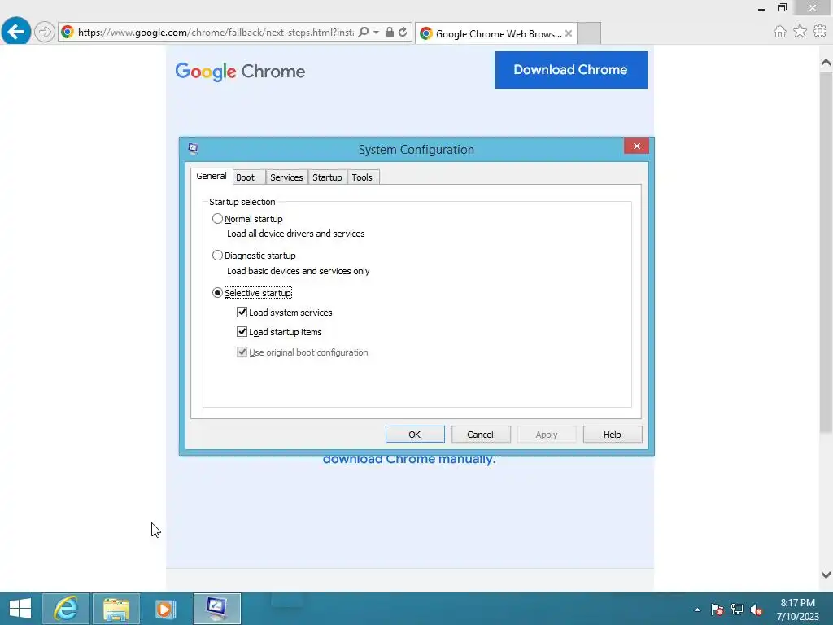Minimize the Internet Explorer window
Image resolution: width=833 pixels, height=625 pixels.
761,8
